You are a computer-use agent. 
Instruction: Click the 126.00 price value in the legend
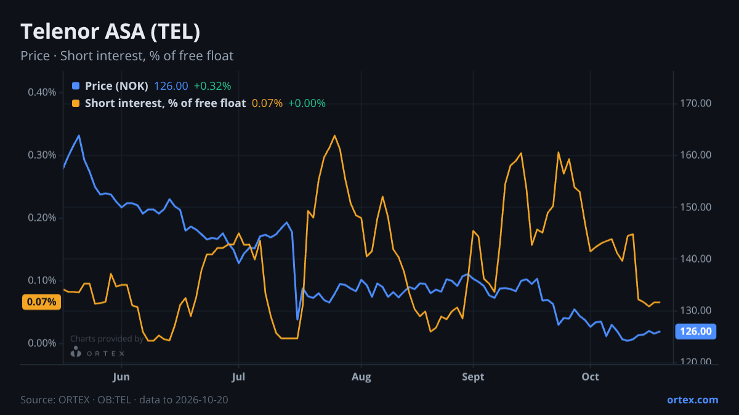(171, 86)
